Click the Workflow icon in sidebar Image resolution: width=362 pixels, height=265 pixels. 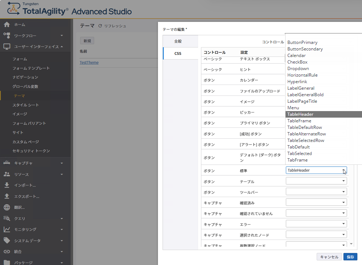7,36
